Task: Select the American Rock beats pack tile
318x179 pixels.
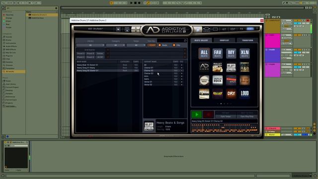Action: tap(218, 81)
